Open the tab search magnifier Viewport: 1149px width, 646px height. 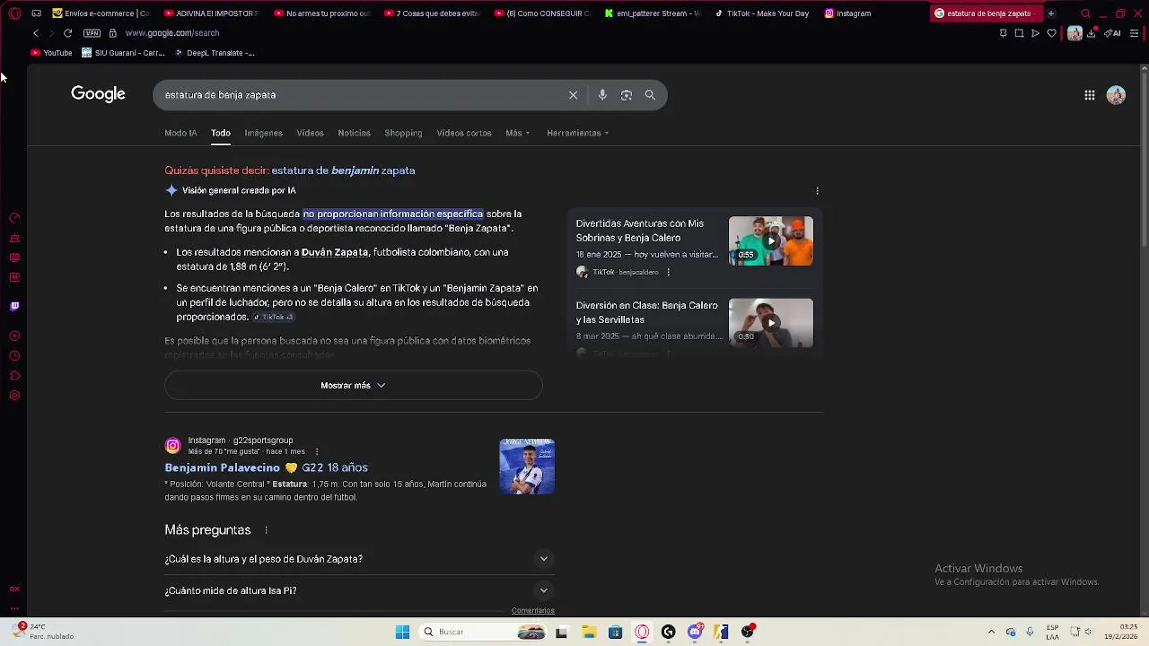tap(1085, 13)
